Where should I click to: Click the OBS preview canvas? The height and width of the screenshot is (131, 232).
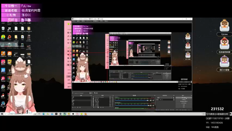[132, 57]
